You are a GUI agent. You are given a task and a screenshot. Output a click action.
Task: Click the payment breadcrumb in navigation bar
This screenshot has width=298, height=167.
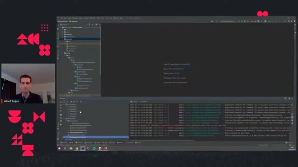74,21
